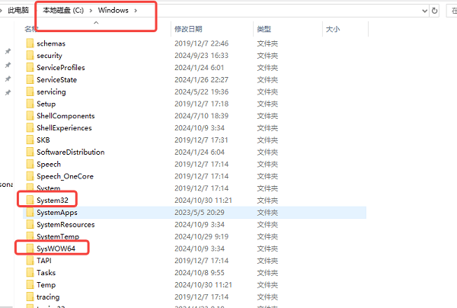Select the Temp folder name
Image resolution: width=457 pixels, height=308 pixels.
click(46, 284)
